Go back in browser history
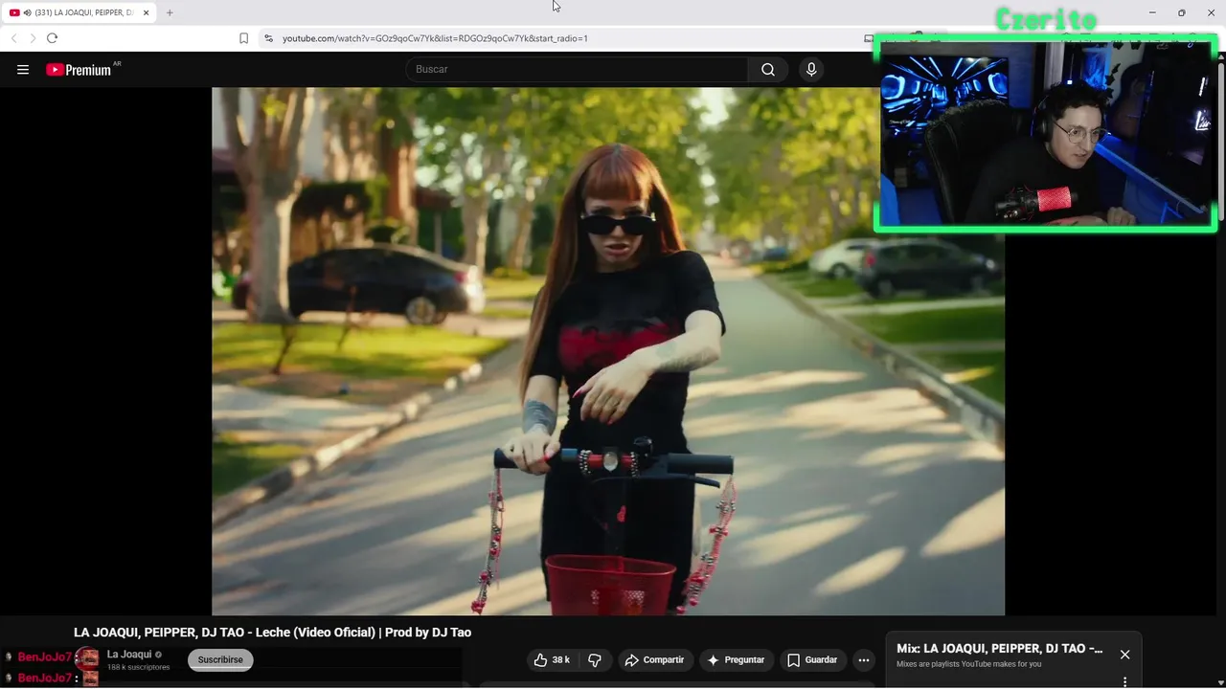This screenshot has height=689, width=1226. [x=13, y=38]
